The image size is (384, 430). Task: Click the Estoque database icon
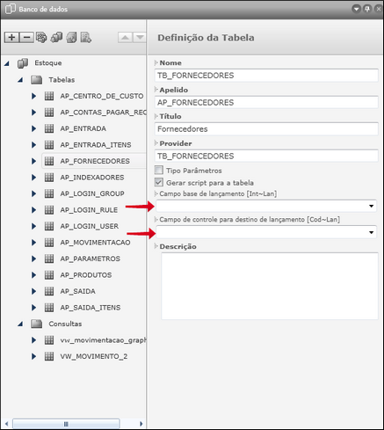coord(23,63)
